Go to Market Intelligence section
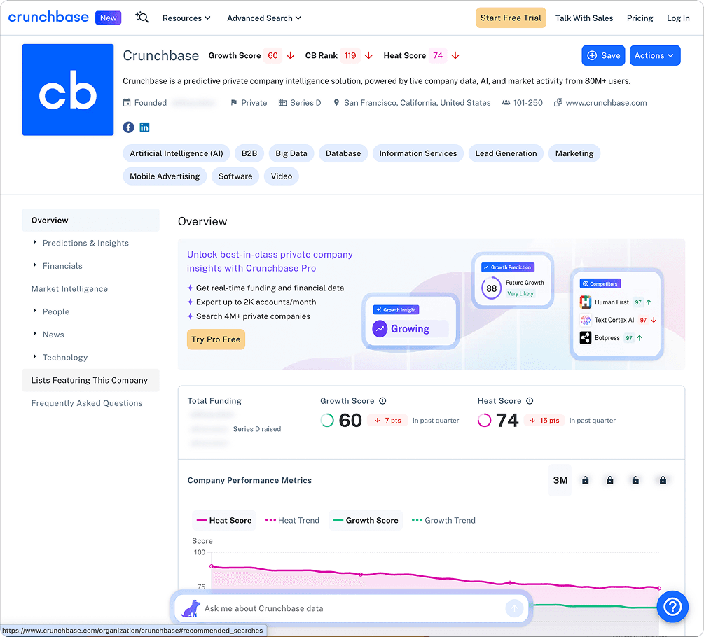The width and height of the screenshot is (704, 637). [69, 289]
